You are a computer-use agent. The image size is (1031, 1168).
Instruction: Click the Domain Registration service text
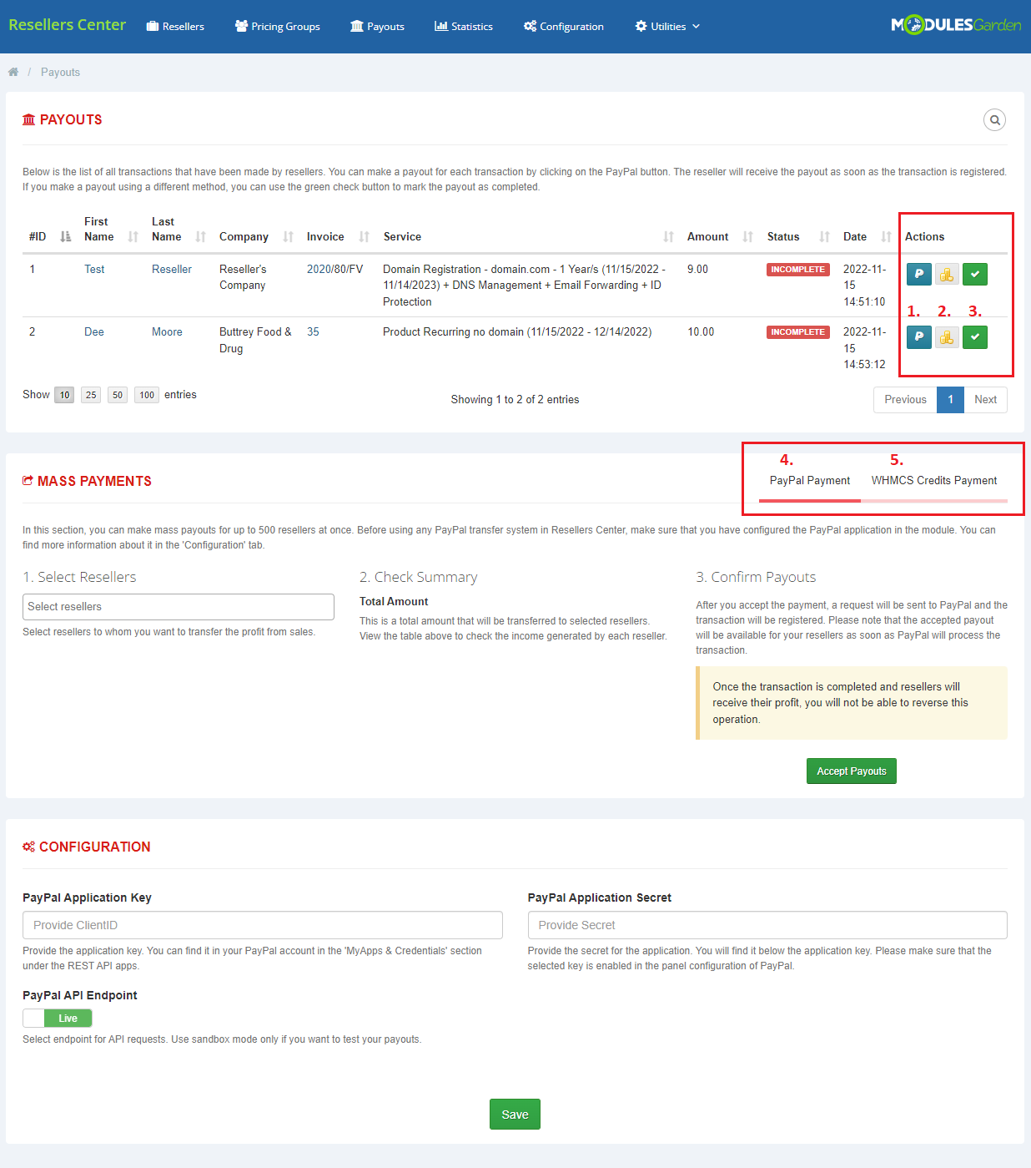pyautogui.click(x=525, y=286)
